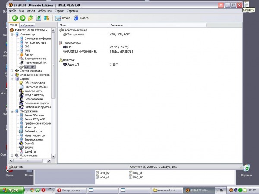Screen dimensions: 259x194
Task: Click the Значение column header
Action: point(157,25)
